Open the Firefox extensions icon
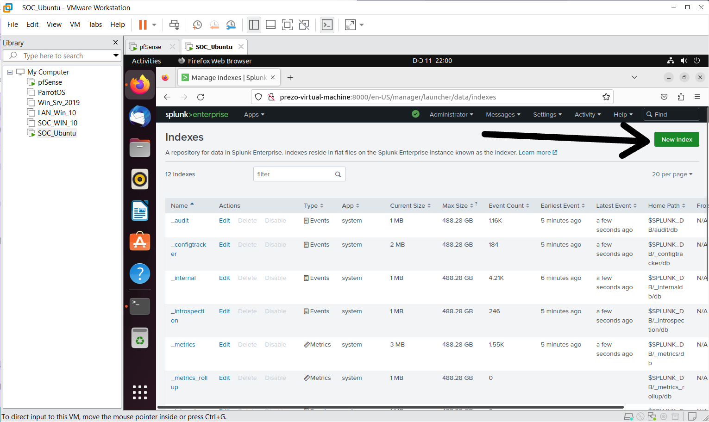The image size is (709, 422). click(681, 97)
